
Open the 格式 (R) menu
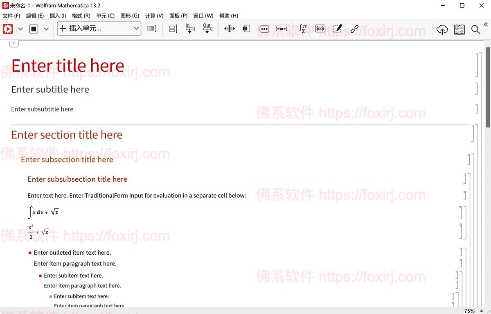pos(81,16)
